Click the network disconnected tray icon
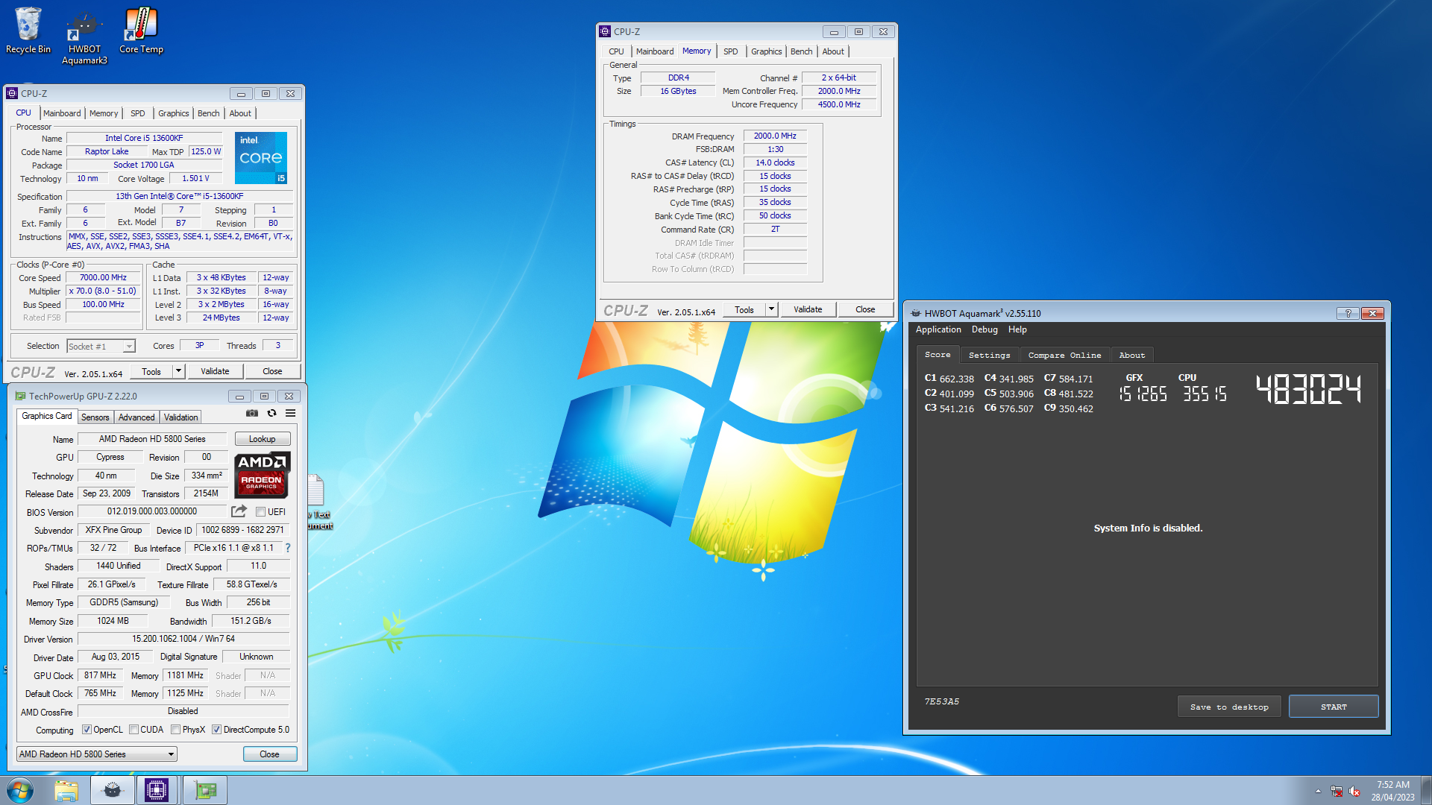The width and height of the screenshot is (1432, 805). click(x=1337, y=791)
